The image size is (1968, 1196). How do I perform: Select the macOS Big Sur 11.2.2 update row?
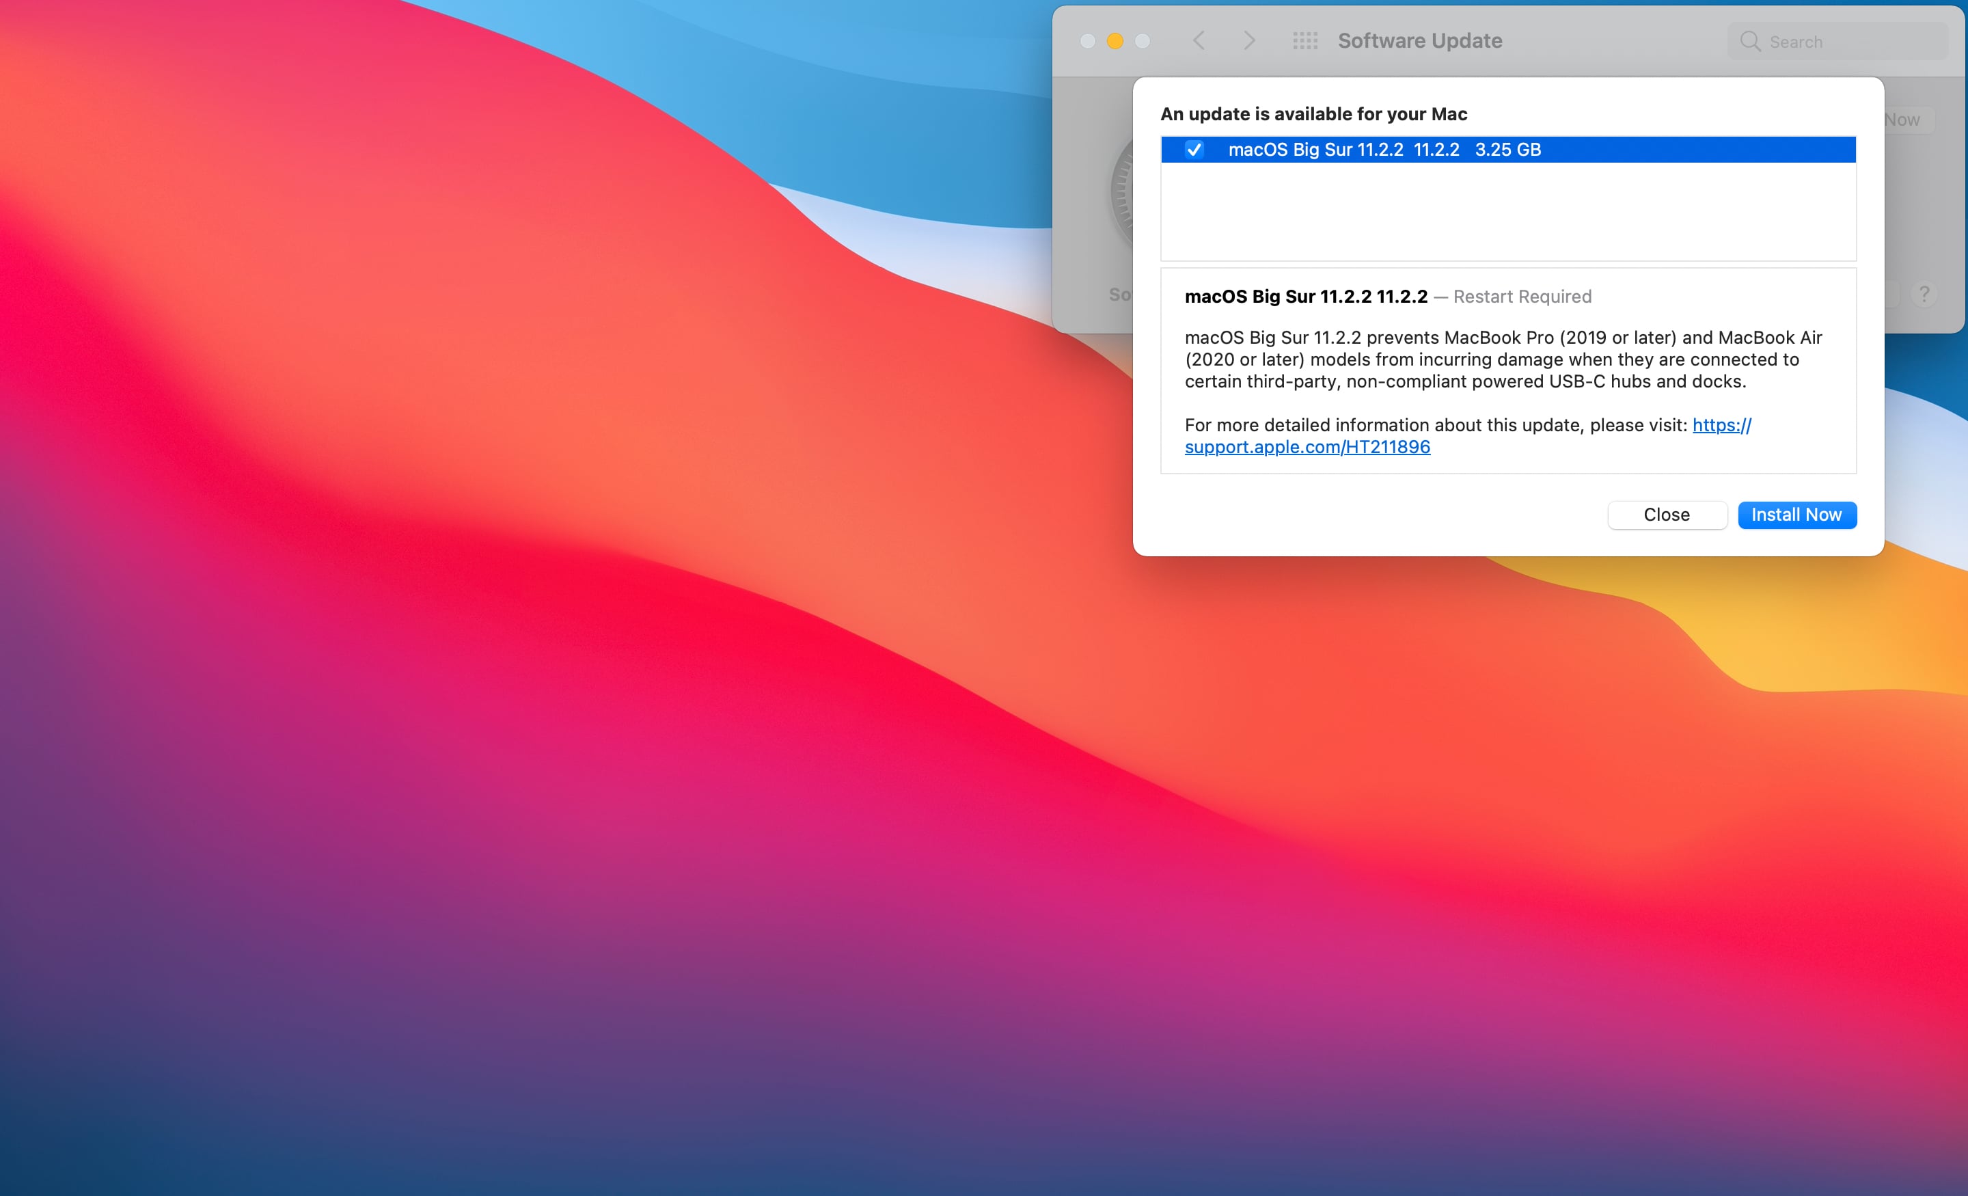coord(1508,150)
